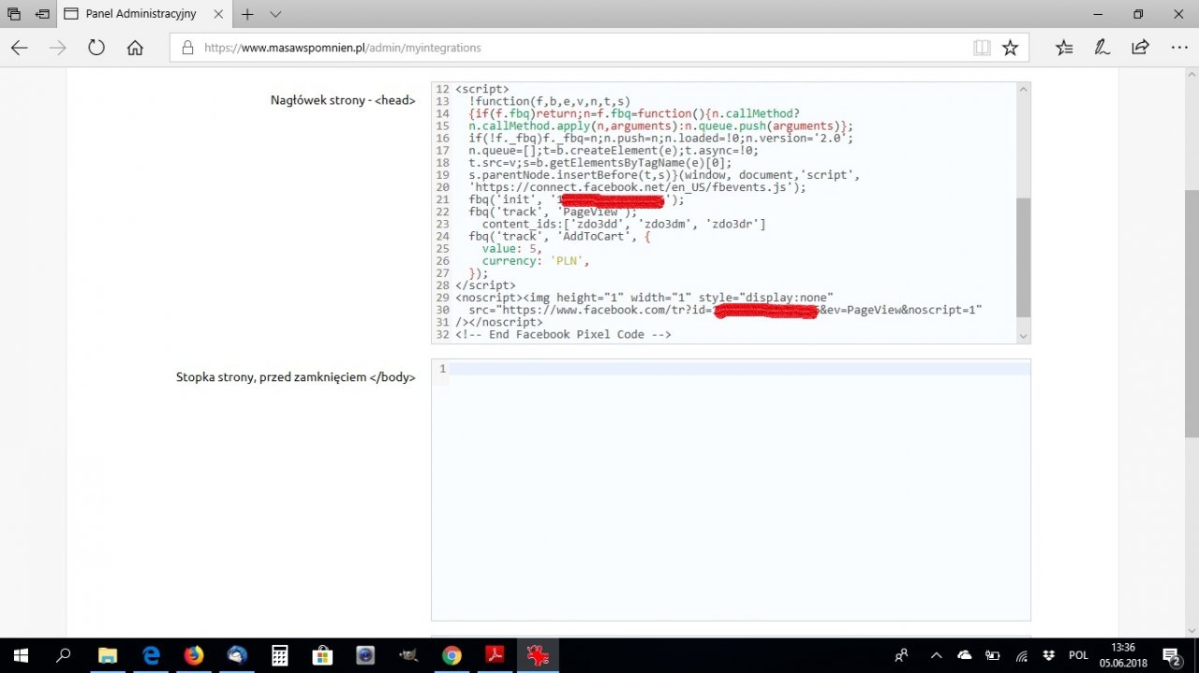
Task: Open Dropbox from the system tray
Action: 1050,655
